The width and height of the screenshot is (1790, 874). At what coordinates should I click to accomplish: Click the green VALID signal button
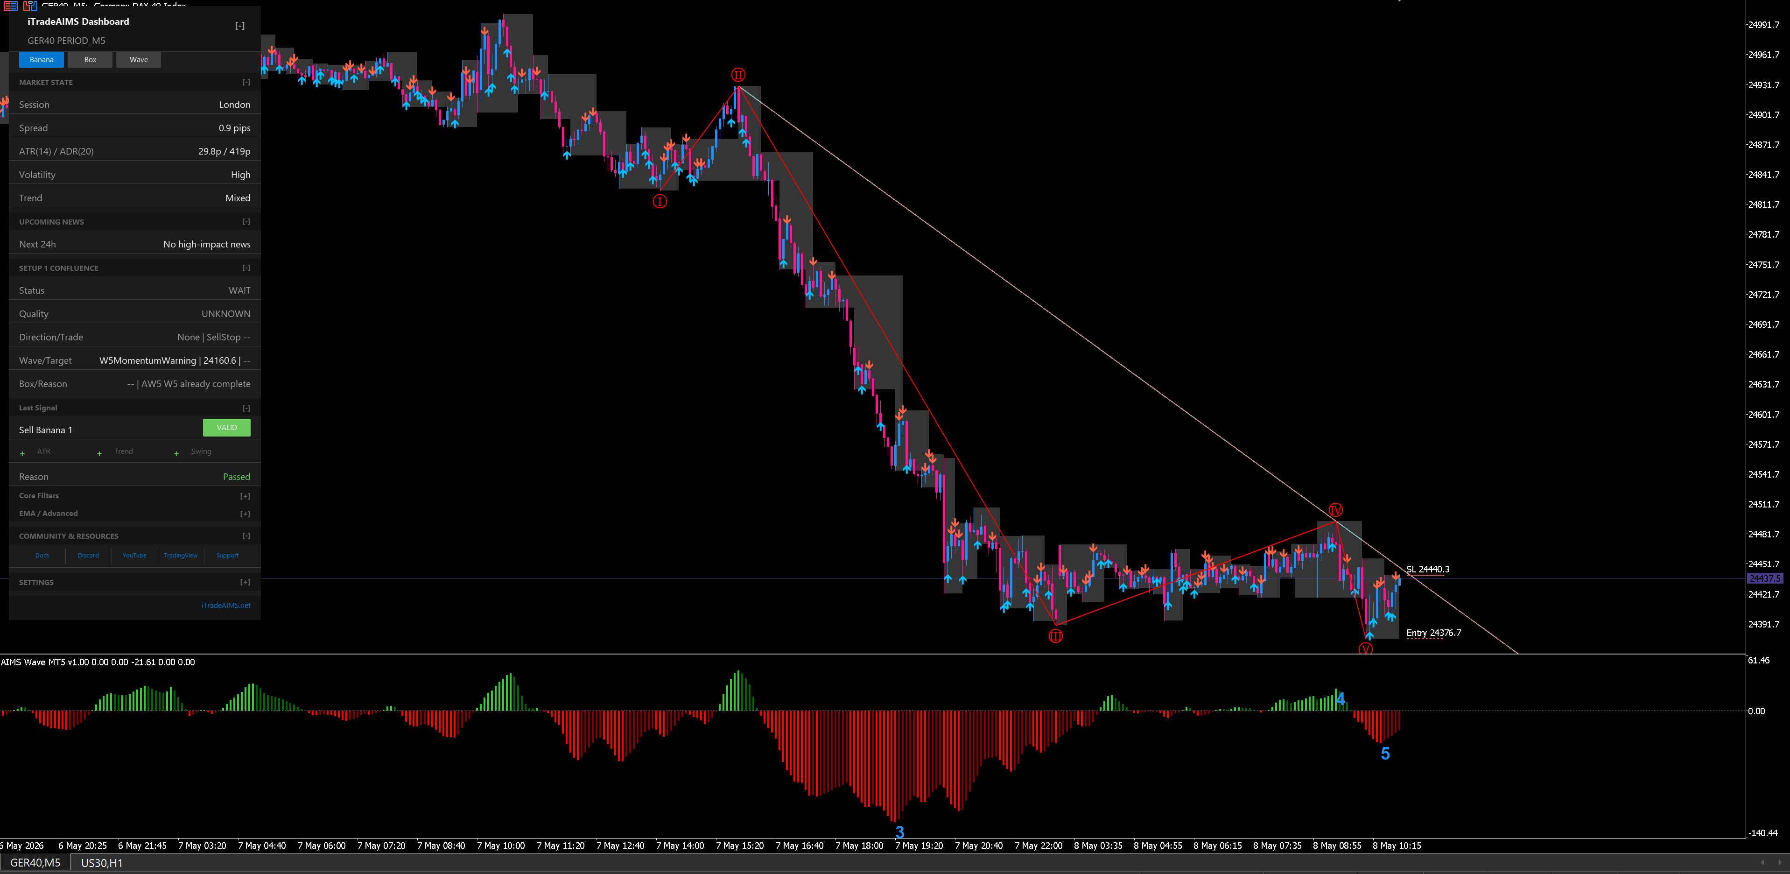pyautogui.click(x=226, y=428)
